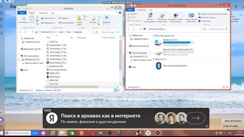This screenshot has width=244, height=137.
Task: Click Поиск search field in Этот компьютер
Action: 218,29
